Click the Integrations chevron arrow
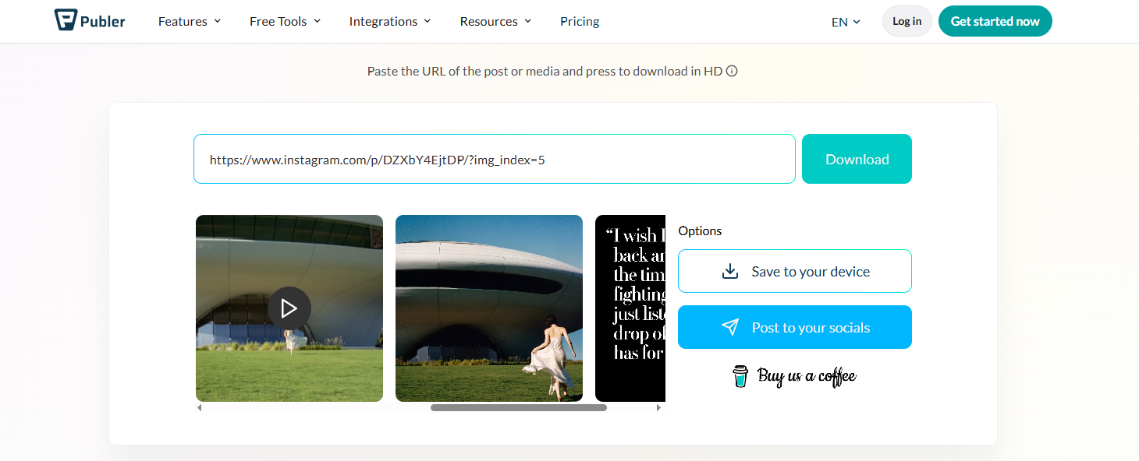 [x=427, y=21]
